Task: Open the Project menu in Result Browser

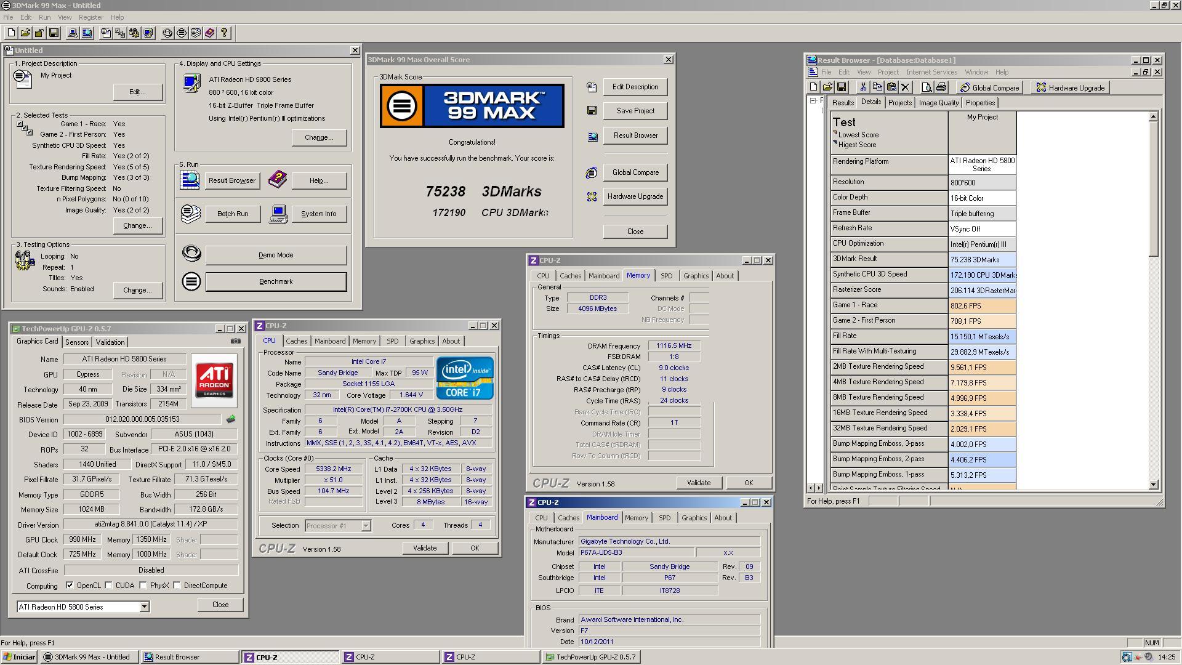Action: [888, 72]
